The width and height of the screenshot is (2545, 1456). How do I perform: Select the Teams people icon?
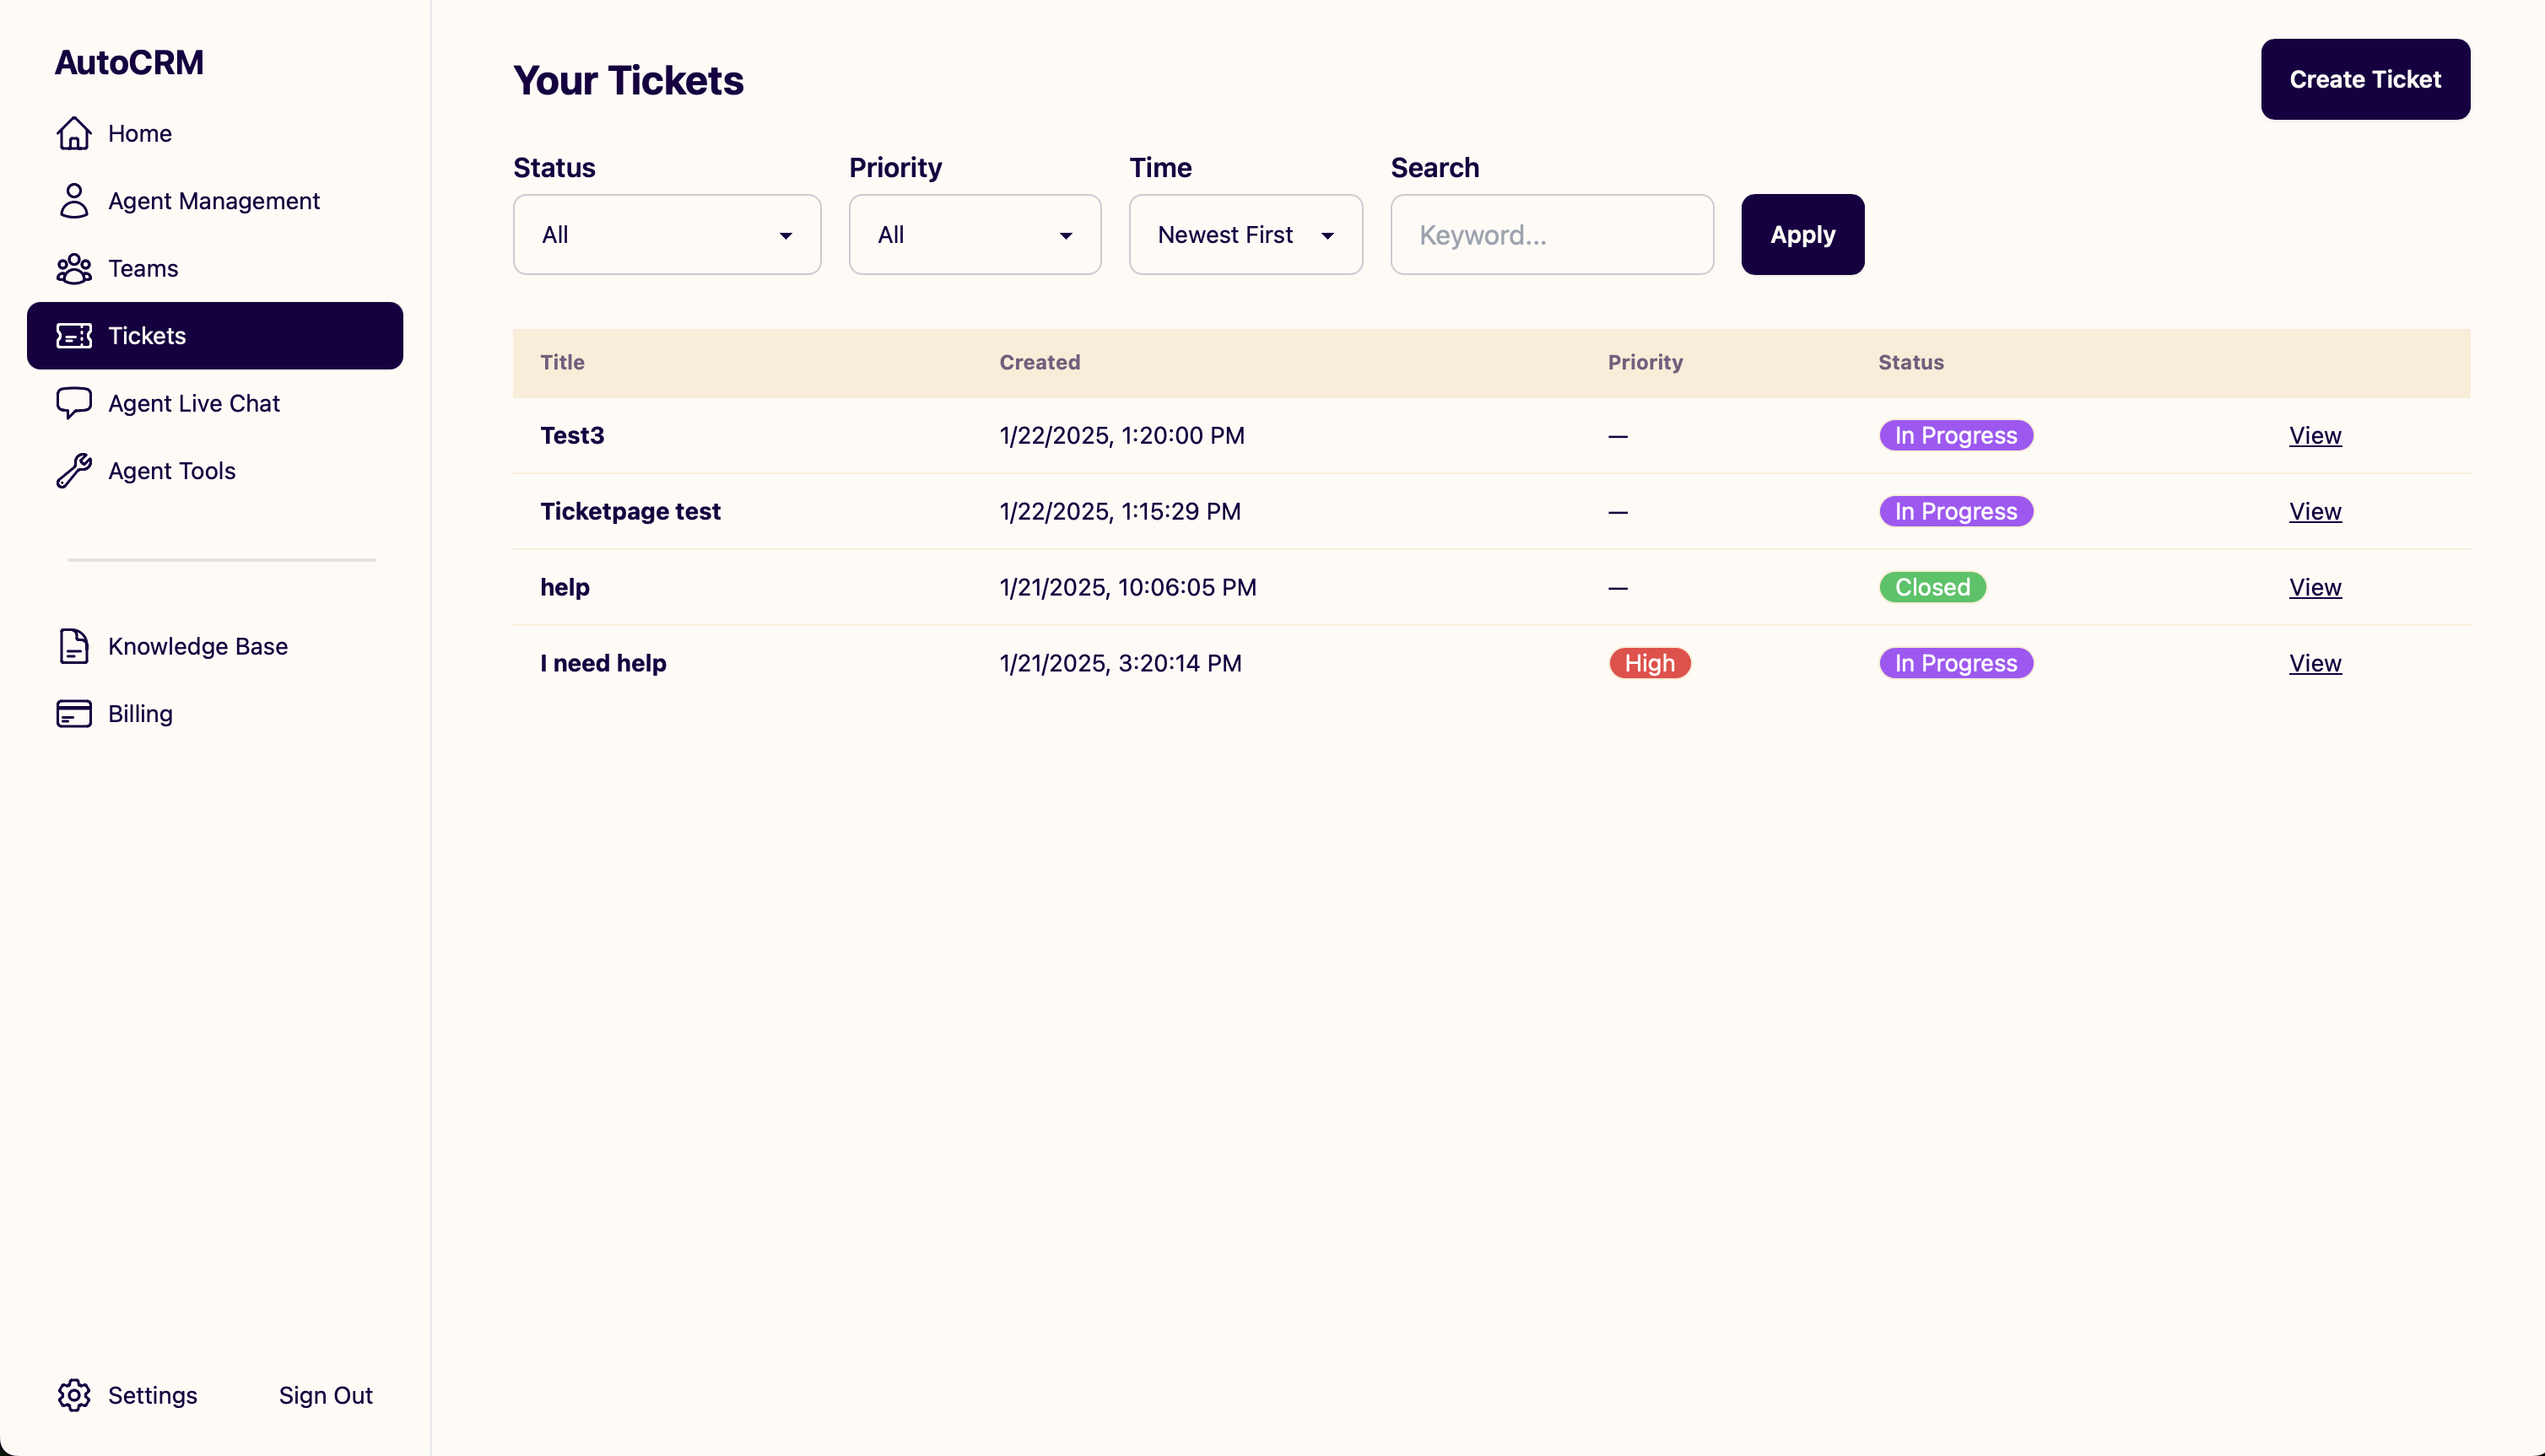tap(74, 268)
